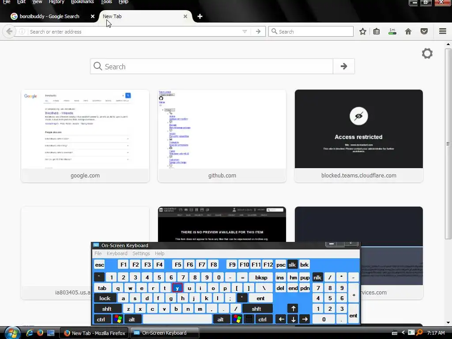Launch Firefox from quick launch
The height and width of the screenshot is (339, 452).
[40, 333]
